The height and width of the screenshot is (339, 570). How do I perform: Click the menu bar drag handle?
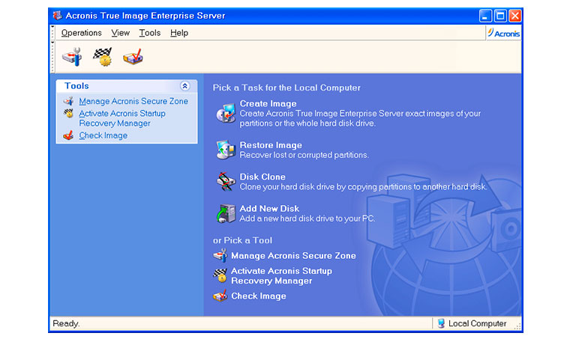pyautogui.click(x=52, y=33)
